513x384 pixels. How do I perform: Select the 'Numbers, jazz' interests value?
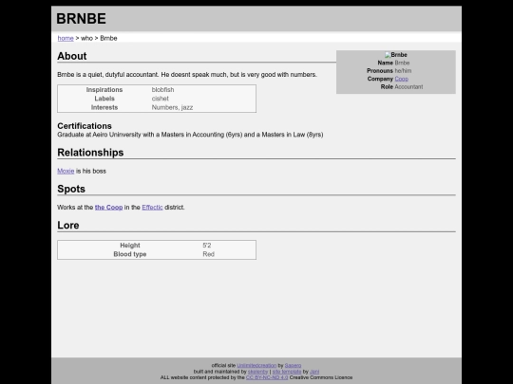pos(172,107)
